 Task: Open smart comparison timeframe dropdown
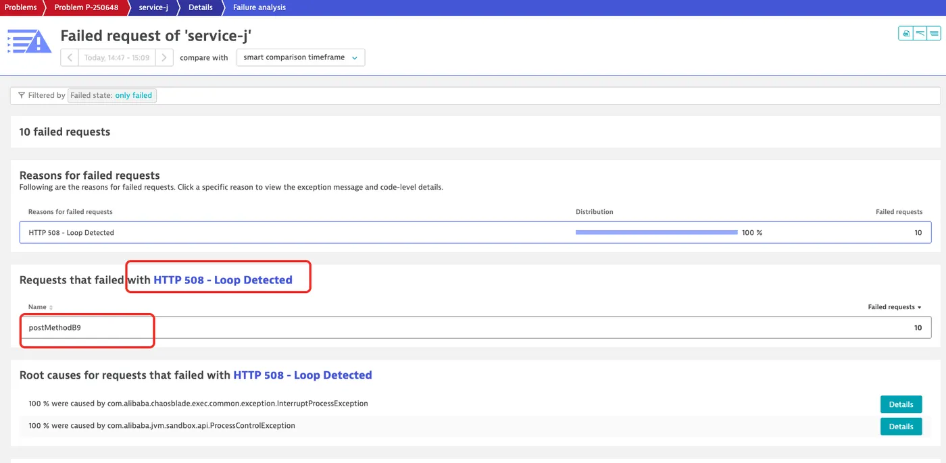tap(301, 57)
